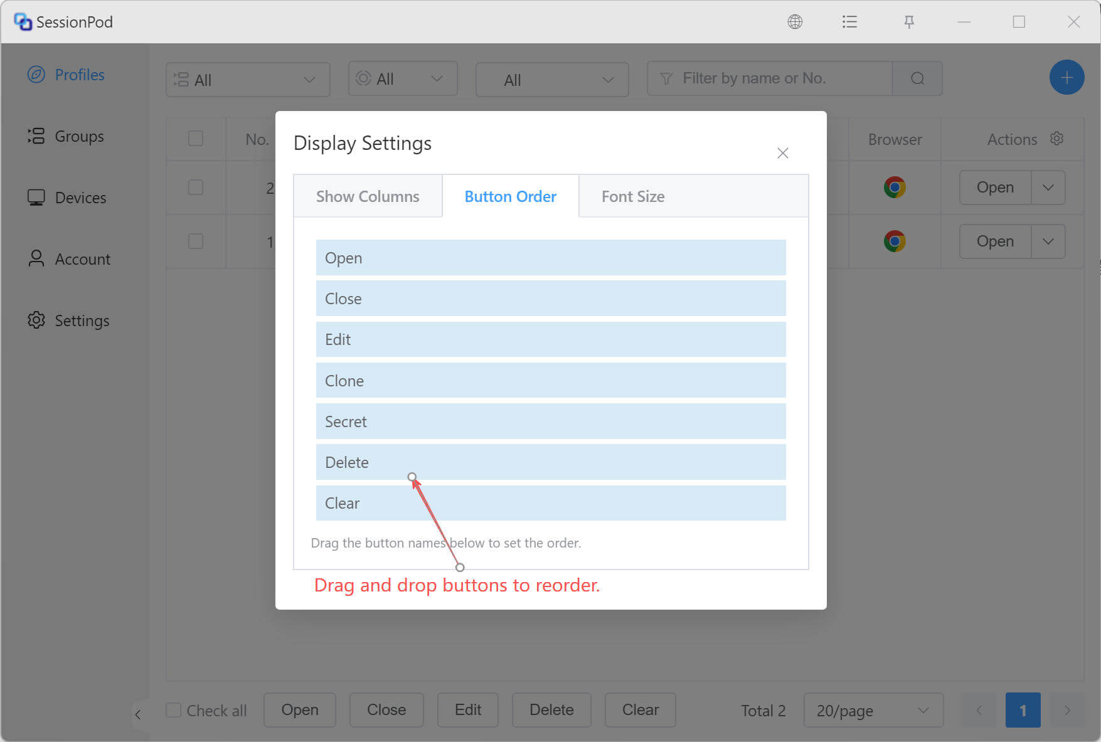Switch to the Font Size tab

[633, 196]
